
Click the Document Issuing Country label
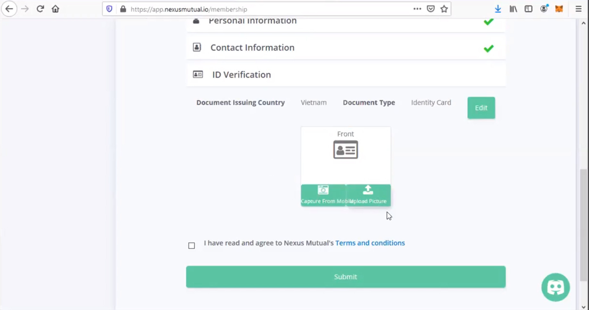[x=240, y=102]
